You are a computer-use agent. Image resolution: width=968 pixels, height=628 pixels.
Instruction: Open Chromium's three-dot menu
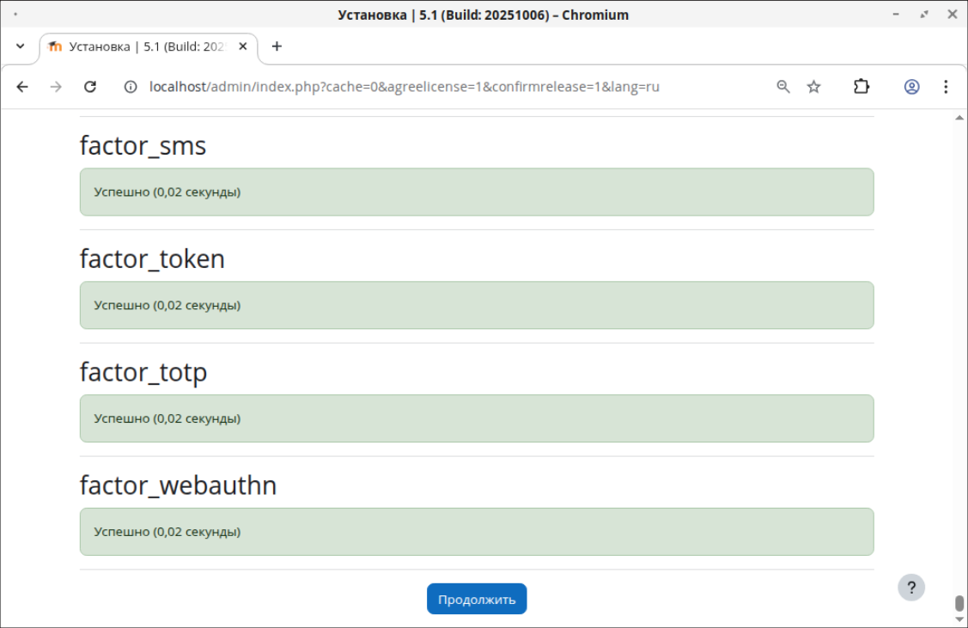(945, 87)
